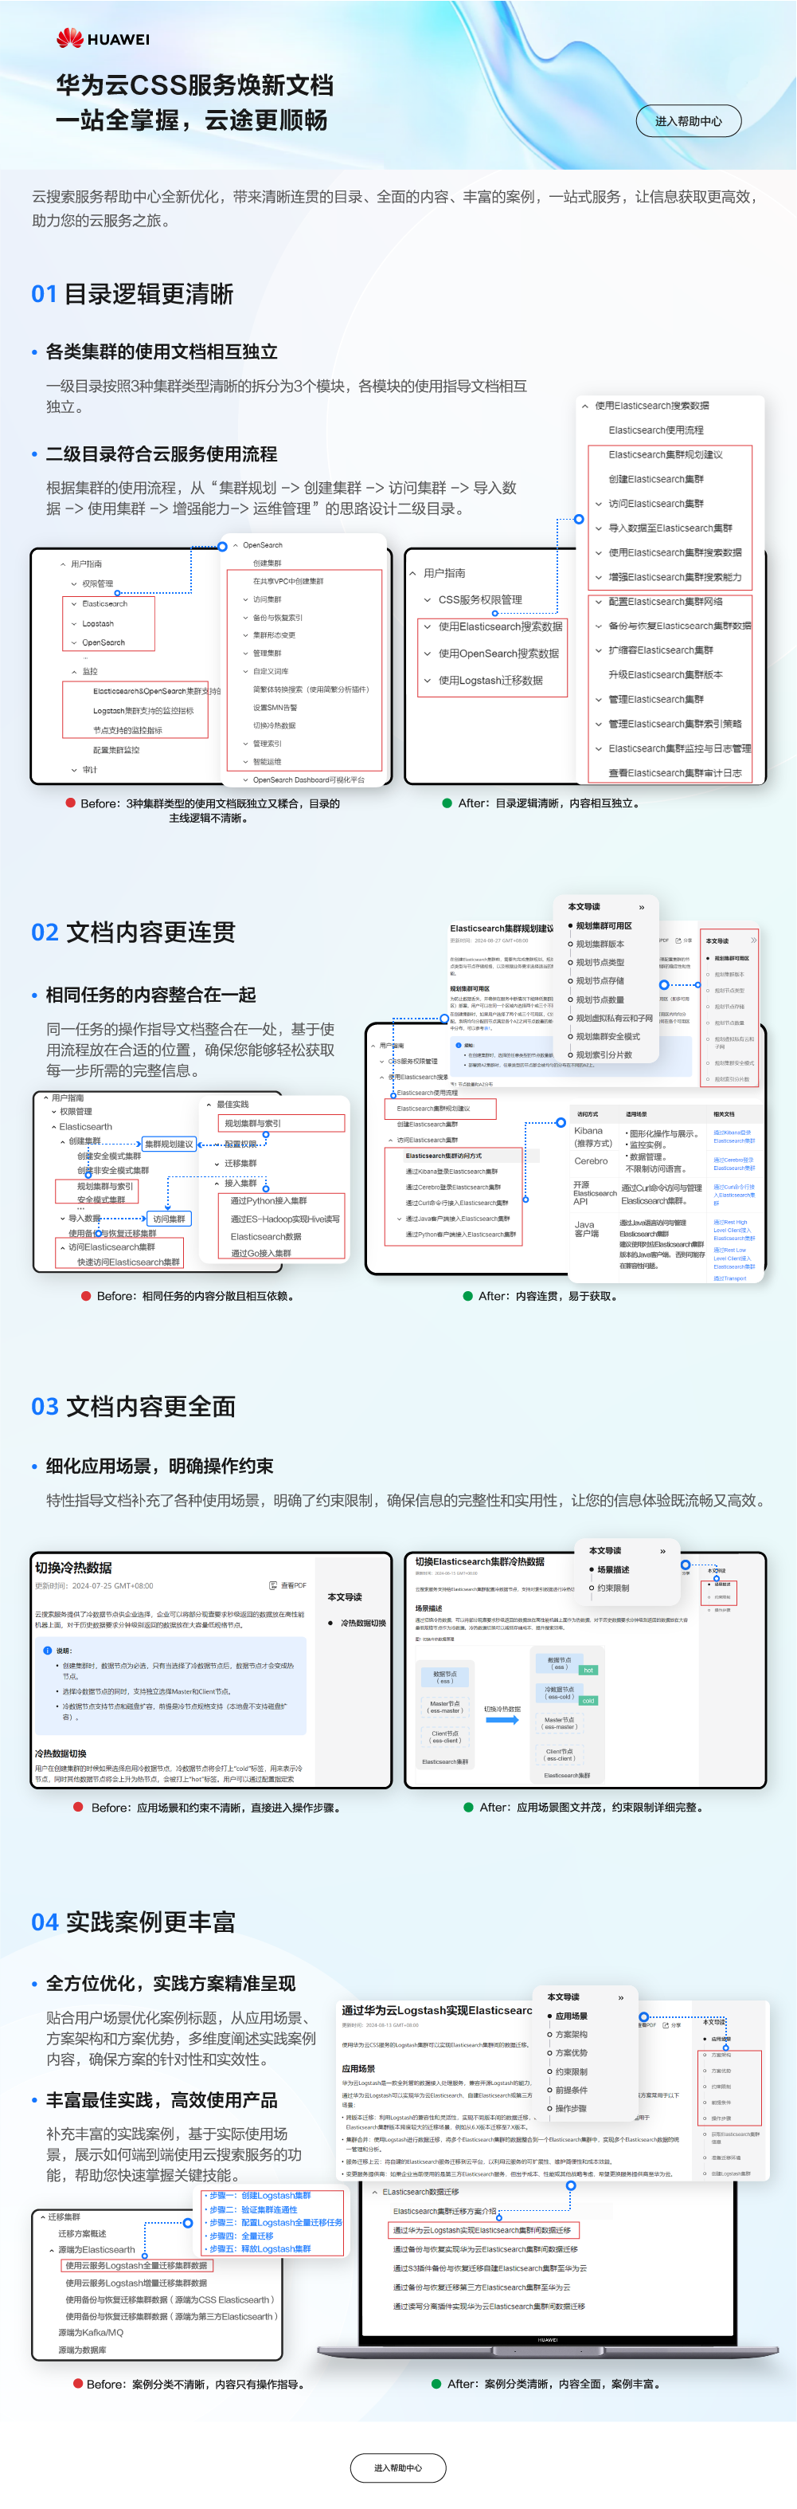797x2509 pixels.
Task: Expand 备份与恢复索引 in the OpenSearch menu
Action: [x=245, y=618]
